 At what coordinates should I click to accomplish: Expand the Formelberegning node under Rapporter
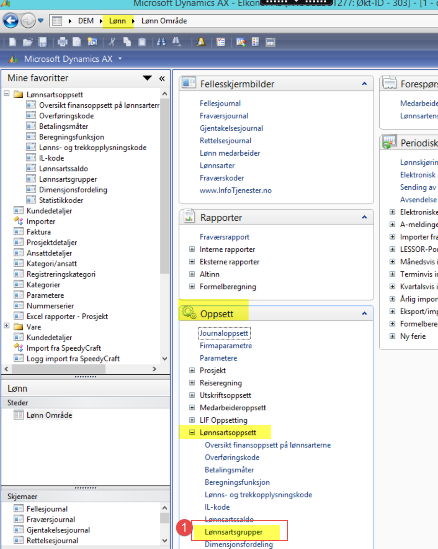(192, 287)
